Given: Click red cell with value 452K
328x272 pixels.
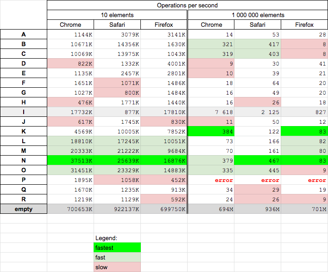Looking at the screenshot, I should click(164, 180).
